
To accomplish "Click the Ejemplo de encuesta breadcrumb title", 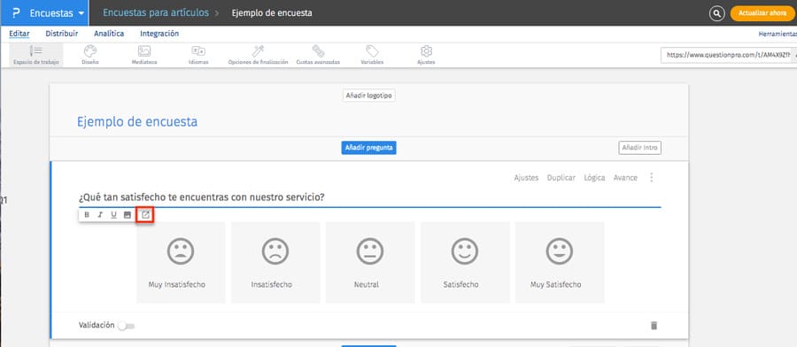I will point(272,13).
